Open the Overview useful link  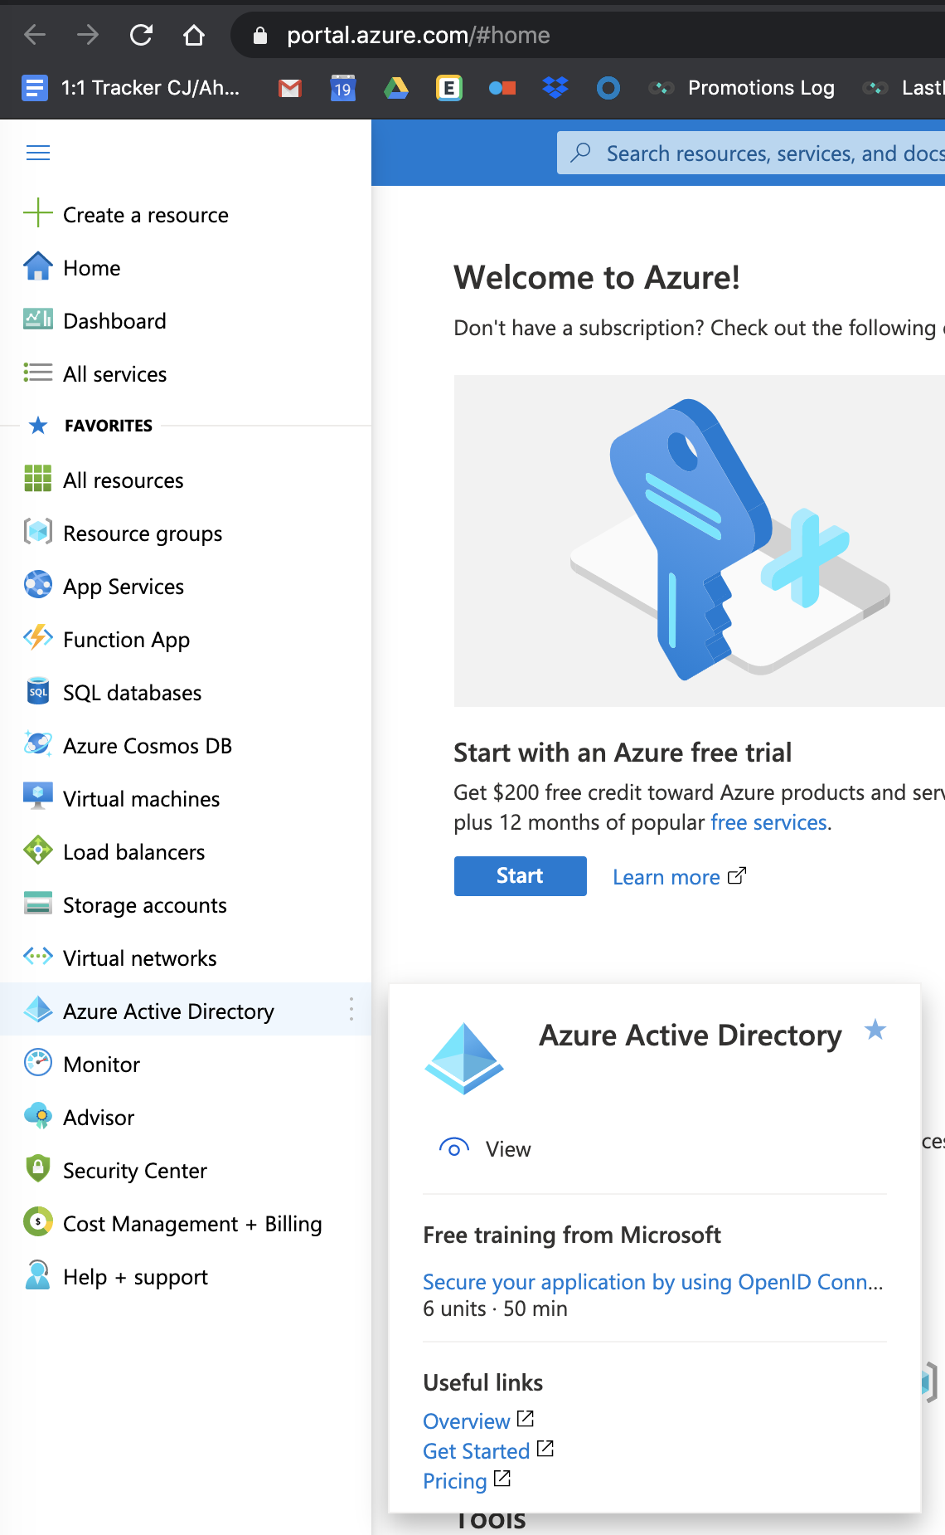[478, 1421]
